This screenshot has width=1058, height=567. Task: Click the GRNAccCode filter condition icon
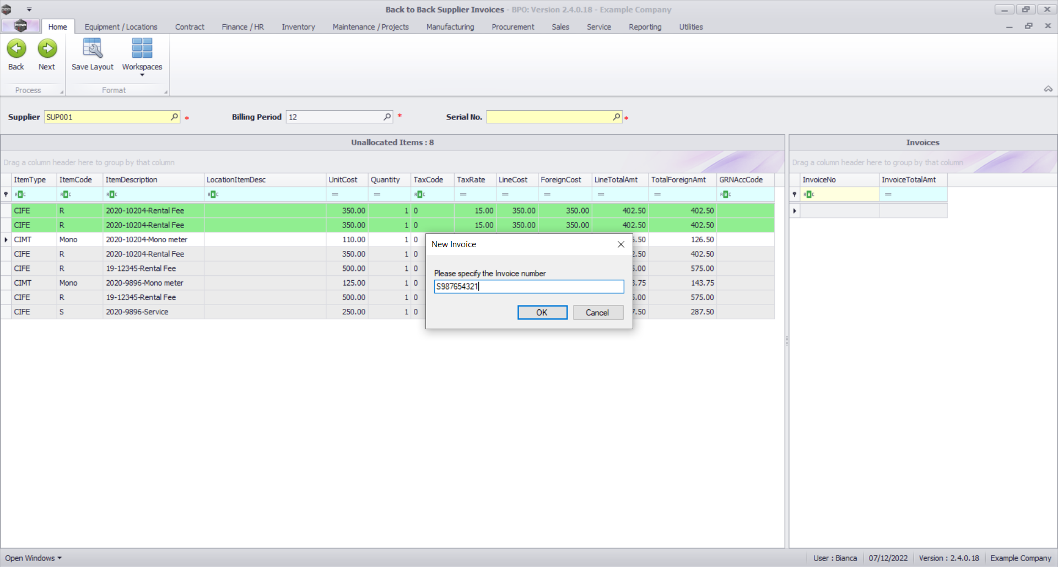[x=726, y=194]
